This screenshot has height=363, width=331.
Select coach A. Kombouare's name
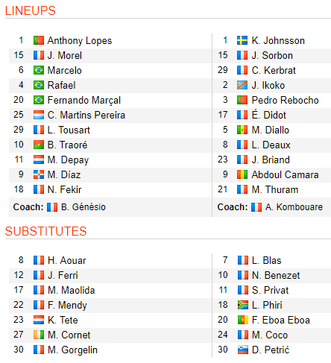[x=294, y=207]
